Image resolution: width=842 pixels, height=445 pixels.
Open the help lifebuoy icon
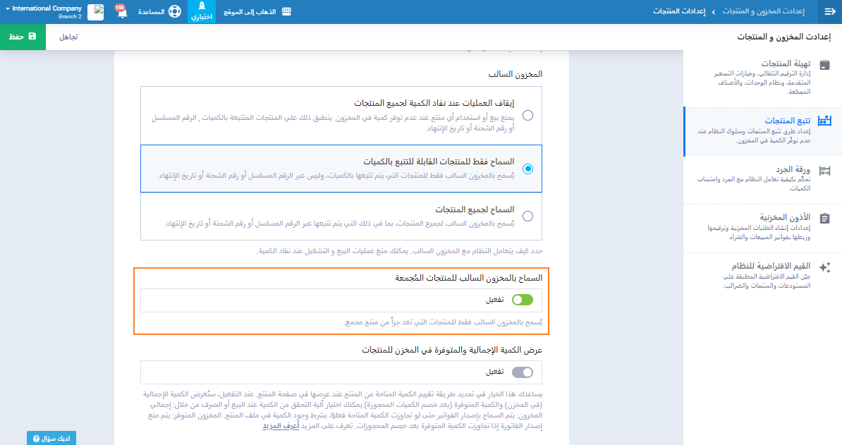[175, 12]
